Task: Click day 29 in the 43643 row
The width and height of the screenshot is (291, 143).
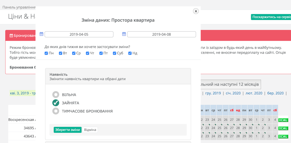Action: (244, 136)
